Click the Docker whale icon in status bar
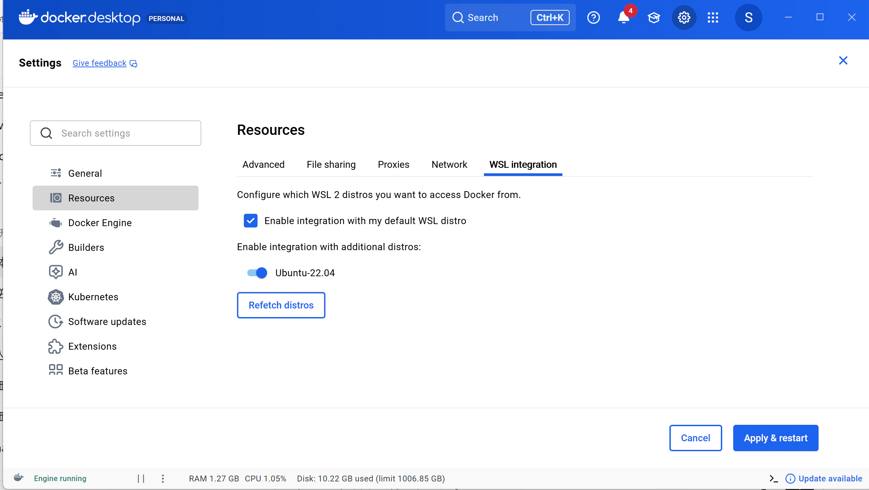Image resolution: width=869 pixels, height=490 pixels. pyautogui.click(x=19, y=478)
